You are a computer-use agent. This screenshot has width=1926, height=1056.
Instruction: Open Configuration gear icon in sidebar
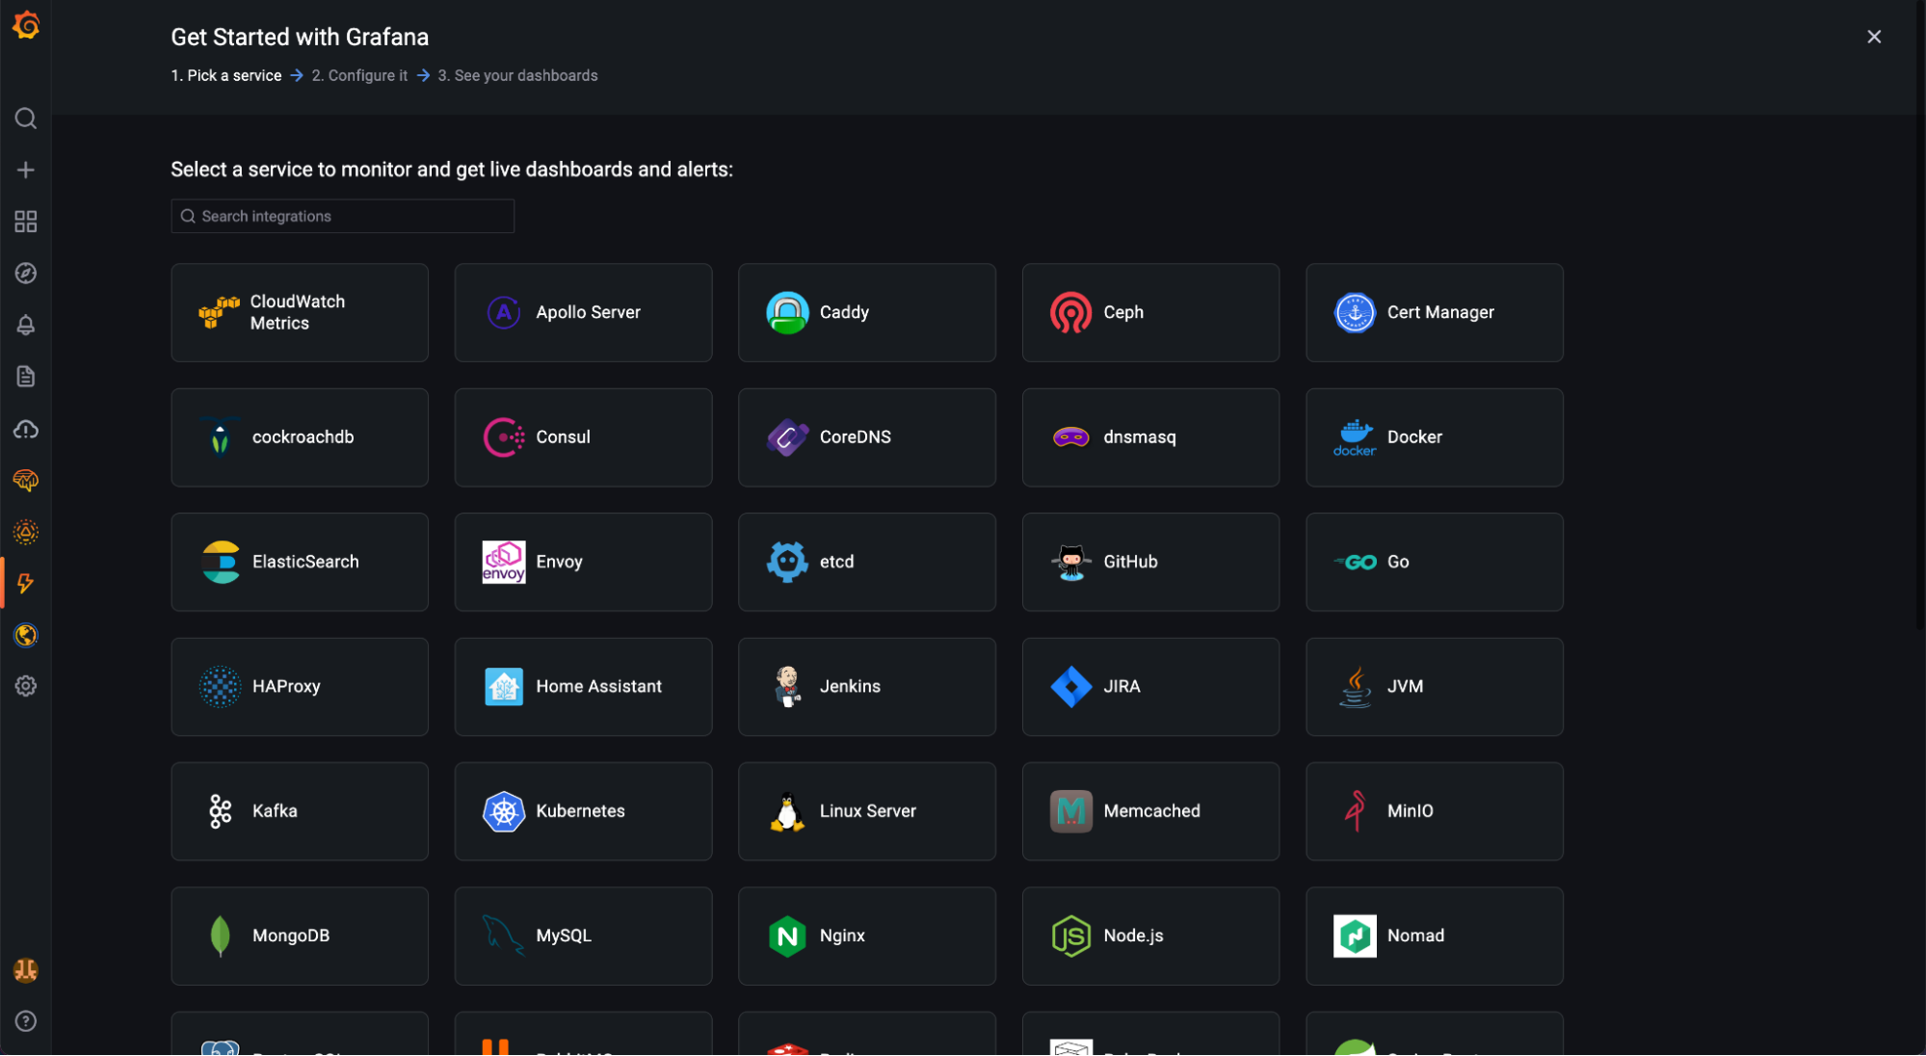coord(26,686)
